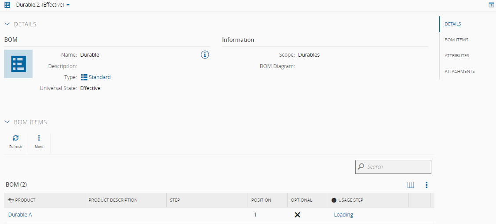The width and height of the screenshot is (496, 224).
Task: Open the Standard type link
Action: [x=99, y=77]
